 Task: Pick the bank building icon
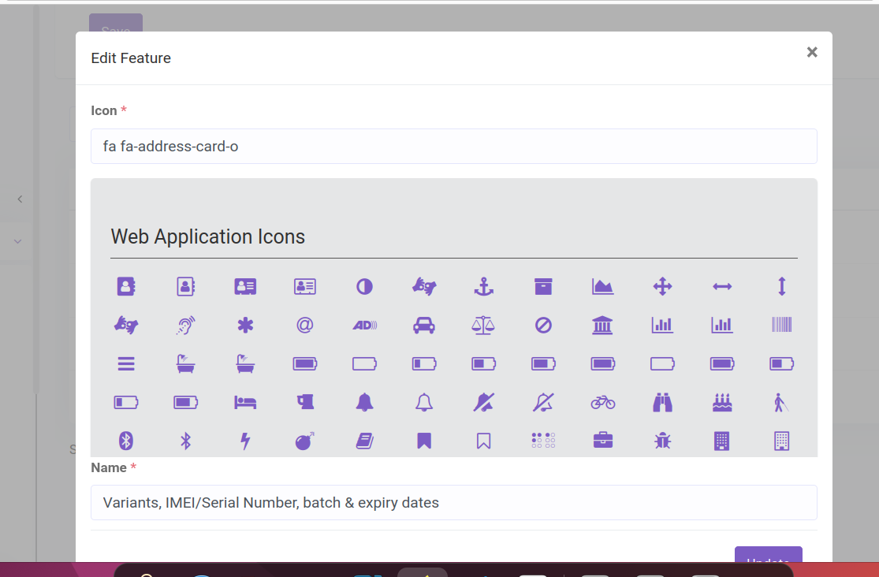[x=603, y=325]
